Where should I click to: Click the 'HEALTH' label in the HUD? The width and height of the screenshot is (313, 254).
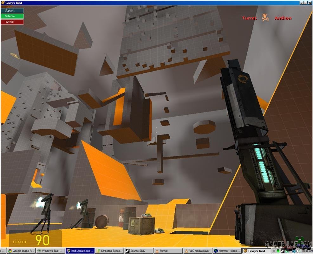point(20,242)
